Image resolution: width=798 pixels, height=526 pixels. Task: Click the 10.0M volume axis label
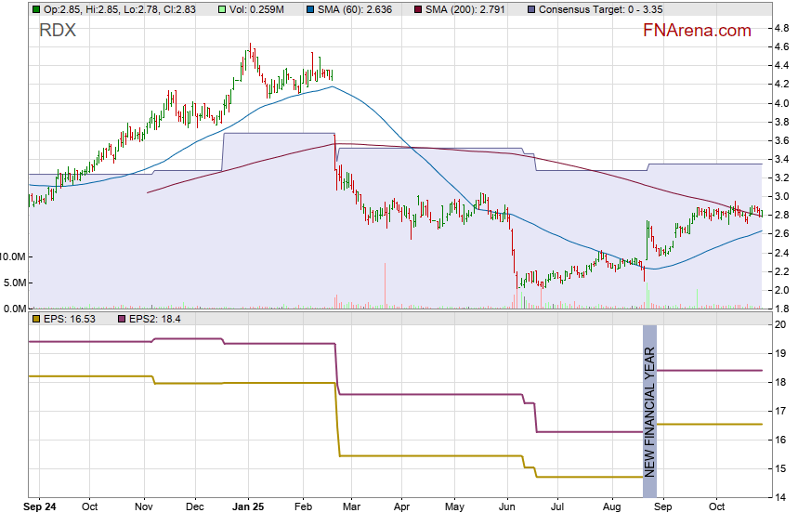coord(13,256)
